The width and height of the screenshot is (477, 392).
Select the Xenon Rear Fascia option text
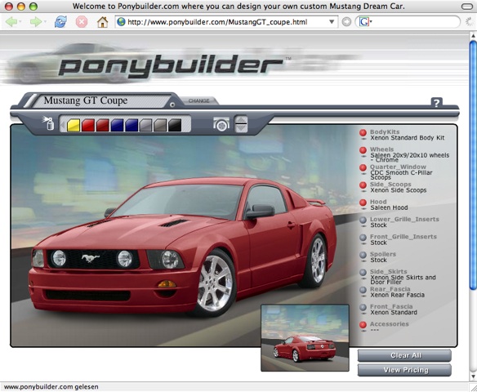click(x=397, y=295)
